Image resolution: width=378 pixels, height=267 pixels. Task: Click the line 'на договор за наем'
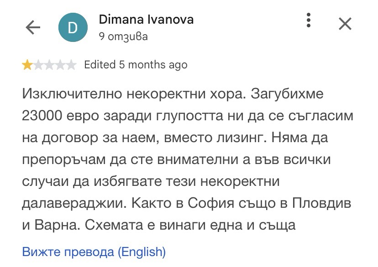click(175, 138)
